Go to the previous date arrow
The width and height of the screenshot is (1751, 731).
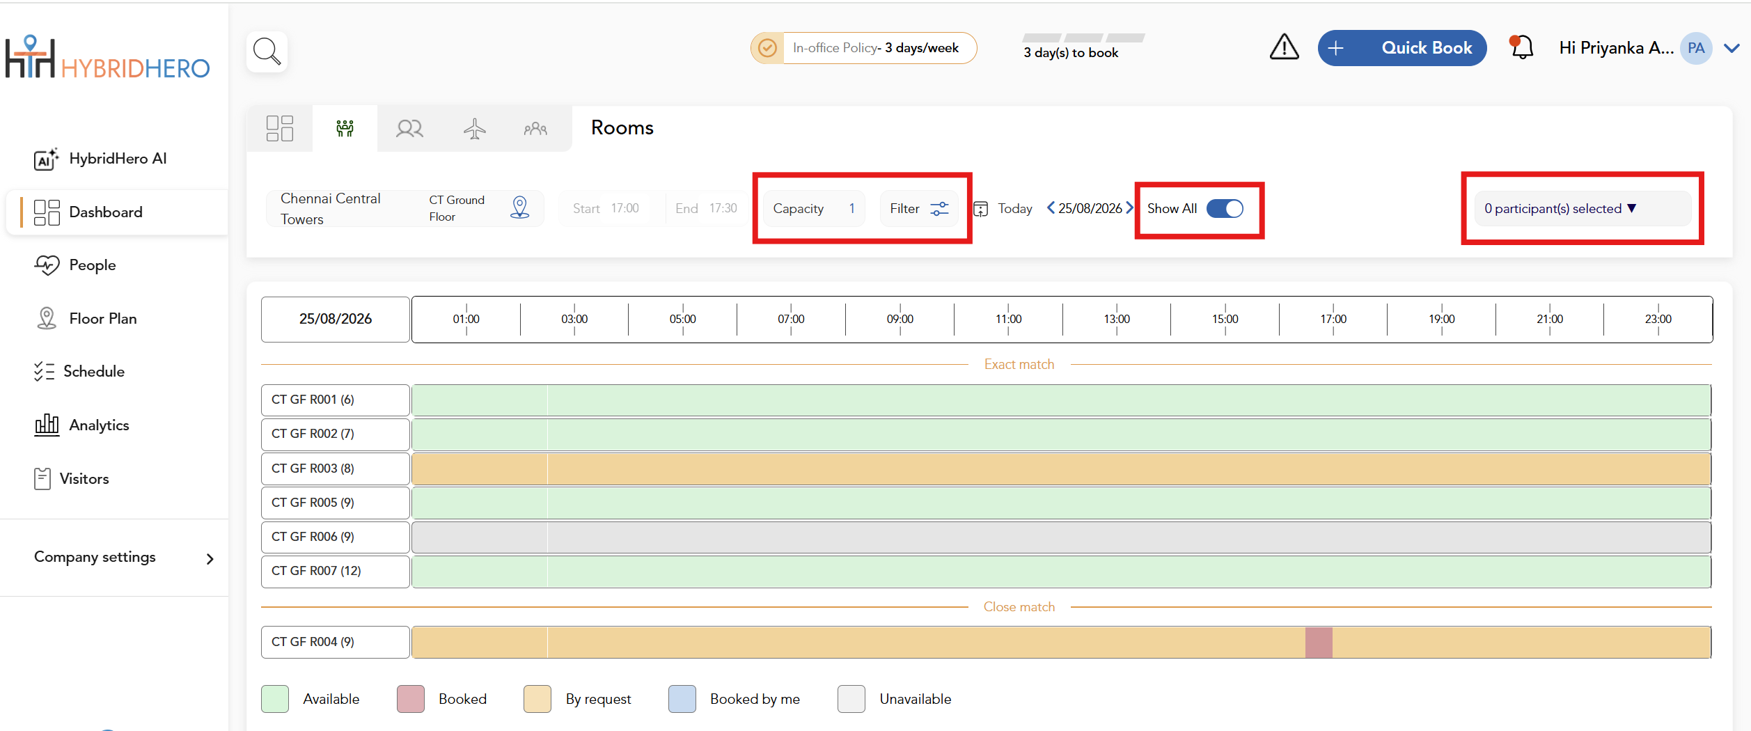(x=1051, y=207)
